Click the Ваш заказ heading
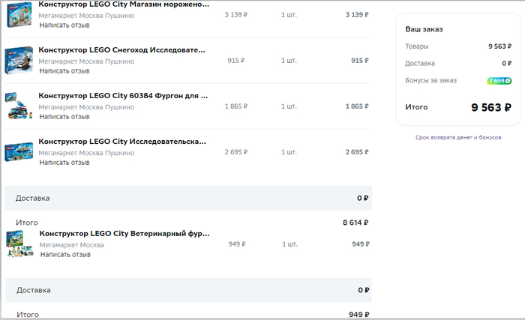The width and height of the screenshot is (525, 320). pos(424,29)
